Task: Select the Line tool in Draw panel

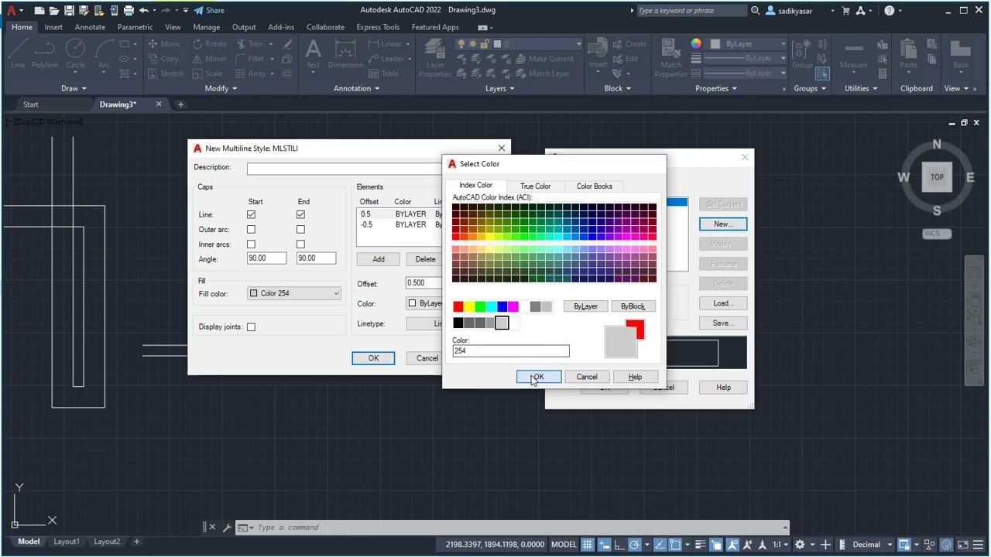Action: pos(18,54)
